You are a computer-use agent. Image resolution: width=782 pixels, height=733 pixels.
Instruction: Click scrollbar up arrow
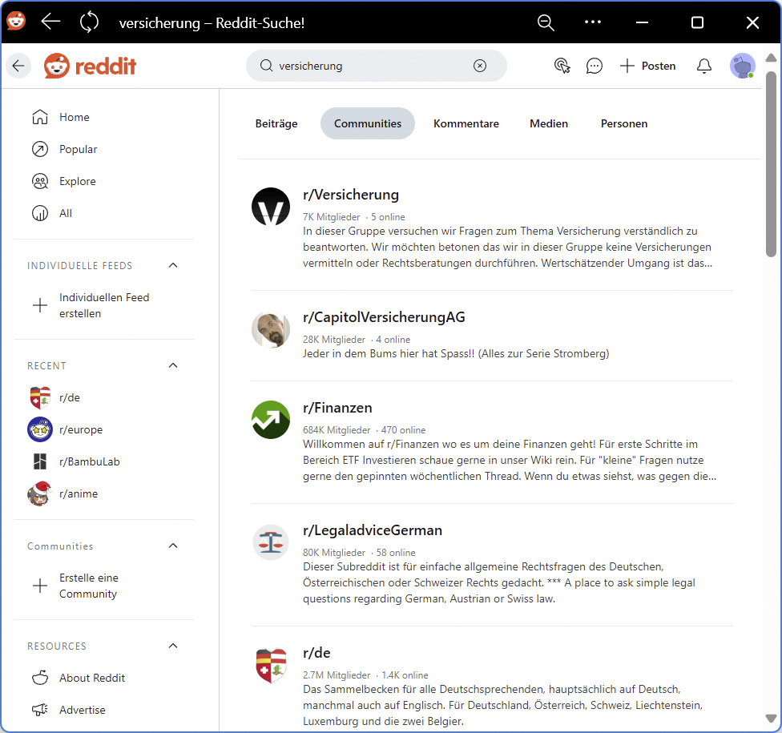(x=771, y=58)
